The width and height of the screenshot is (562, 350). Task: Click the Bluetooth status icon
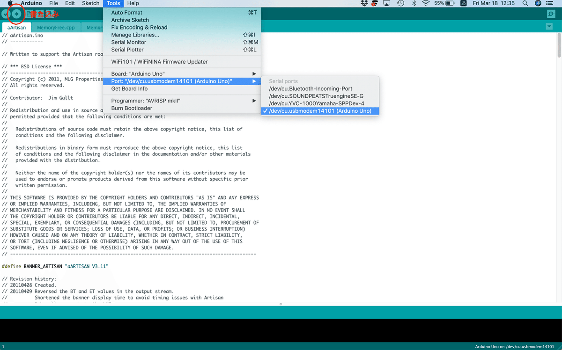pos(414,3)
